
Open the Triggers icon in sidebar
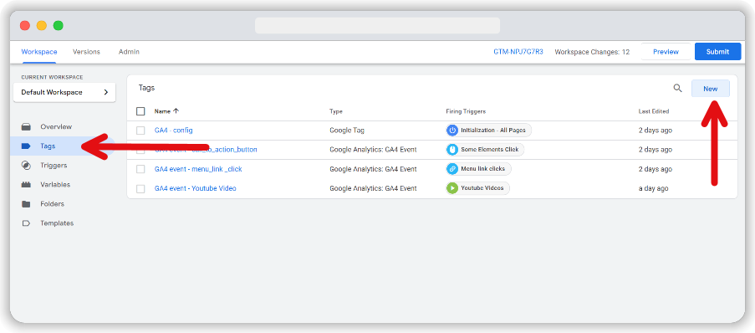(26, 166)
